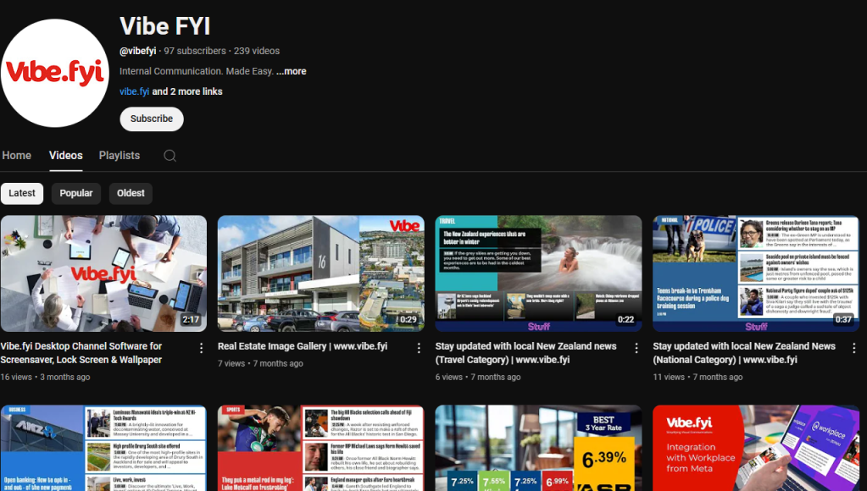Open options menu for Desktop Channel Software video
The width and height of the screenshot is (867, 491).
point(201,348)
